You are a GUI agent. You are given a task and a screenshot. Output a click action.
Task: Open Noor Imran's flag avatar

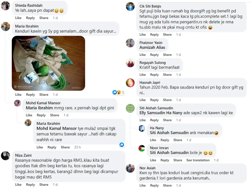pyautogui.click(x=142, y=148)
